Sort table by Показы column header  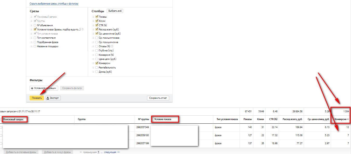coord(247,119)
